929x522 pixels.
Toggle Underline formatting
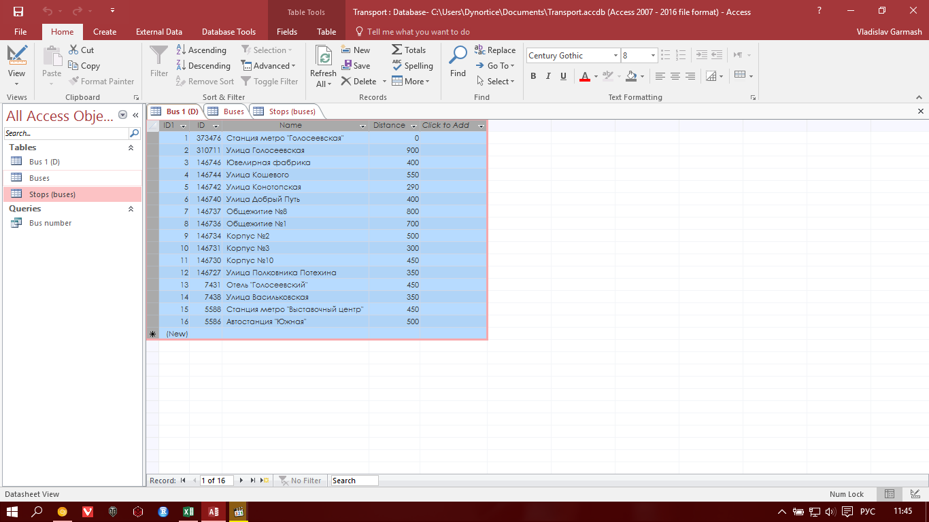563,76
